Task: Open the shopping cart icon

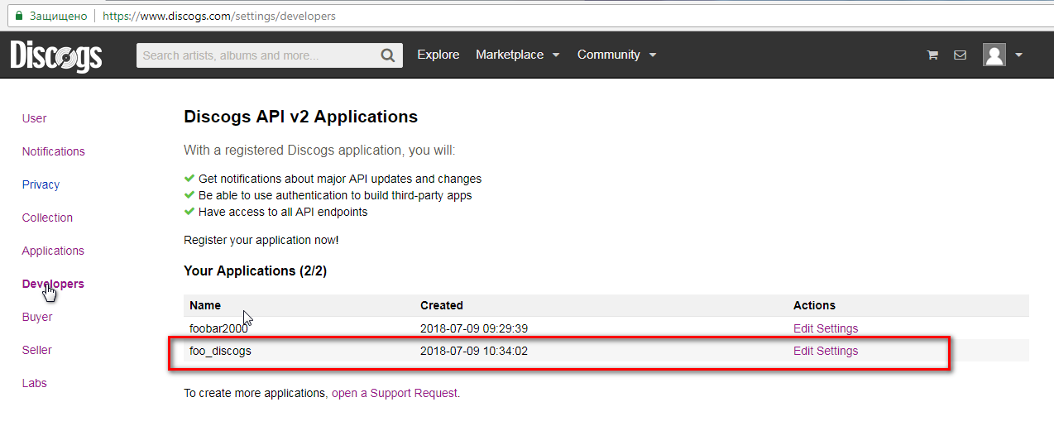Action: point(932,55)
